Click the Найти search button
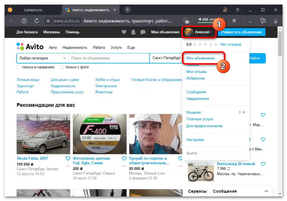The width and height of the screenshot is (287, 201). [x=257, y=58]
